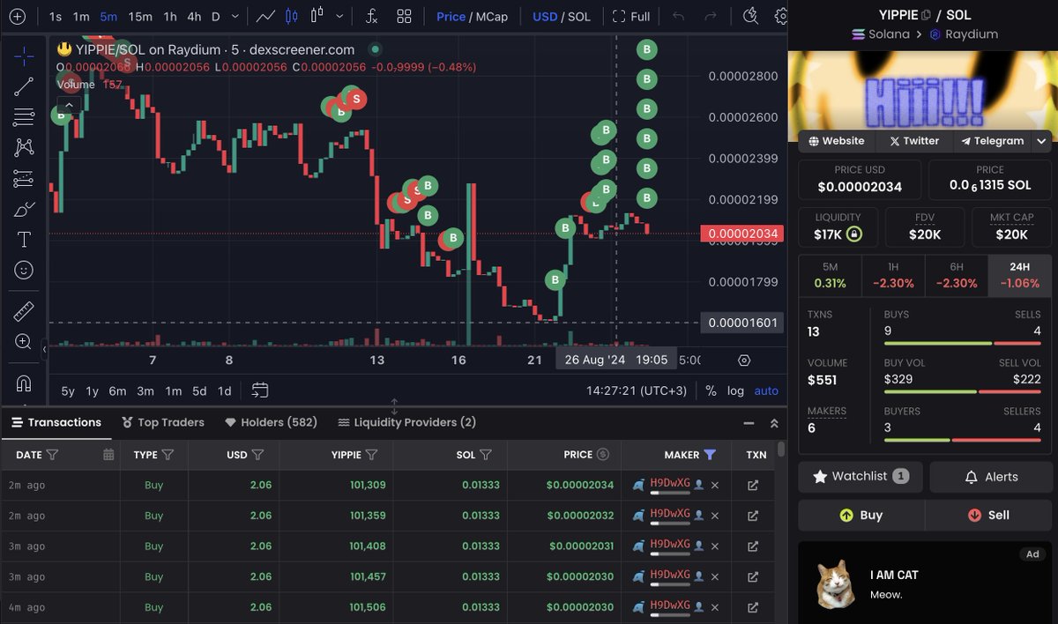Minimize the transactions panel with minus icon

749,423
